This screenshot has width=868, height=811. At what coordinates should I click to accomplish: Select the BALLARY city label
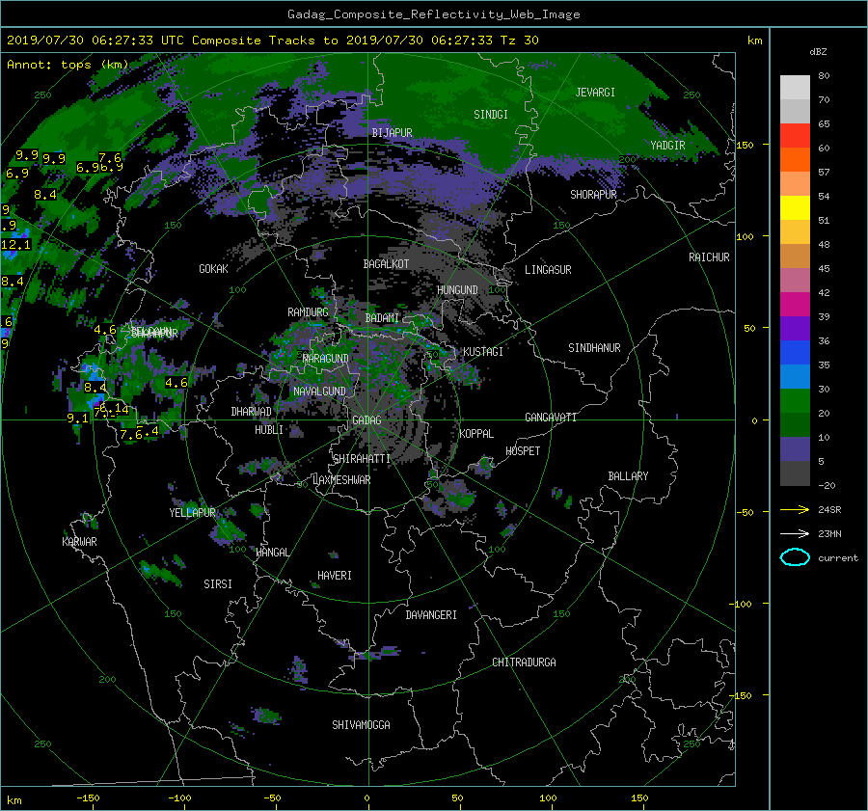[628, 476]
